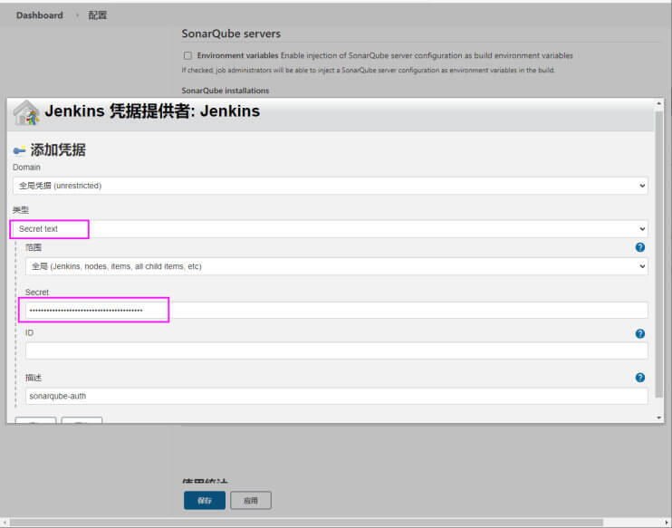Open help icon for 描述 field
This screenshot has height=528, width=672.
coord(640,378)
